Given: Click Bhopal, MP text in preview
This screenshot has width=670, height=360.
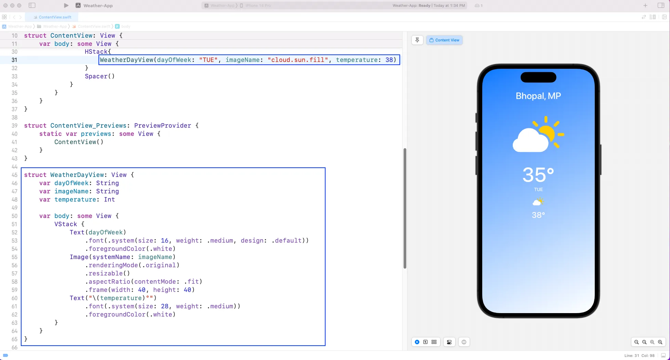Looking at the screenshot, I should [538, 96].
